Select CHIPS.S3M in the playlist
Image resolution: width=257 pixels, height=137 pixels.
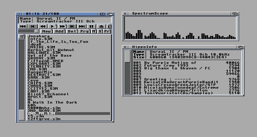69,83
